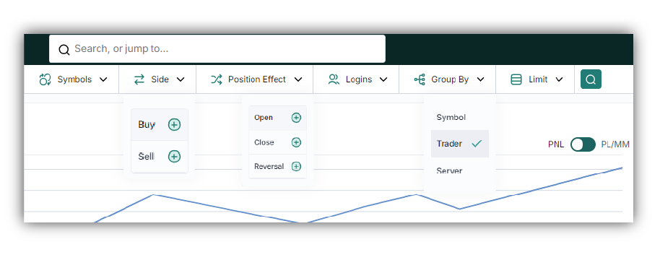Focus the 'Search, or jump to...' field
The width and height of the screenshot is (660, 260).
click(217, 49)
